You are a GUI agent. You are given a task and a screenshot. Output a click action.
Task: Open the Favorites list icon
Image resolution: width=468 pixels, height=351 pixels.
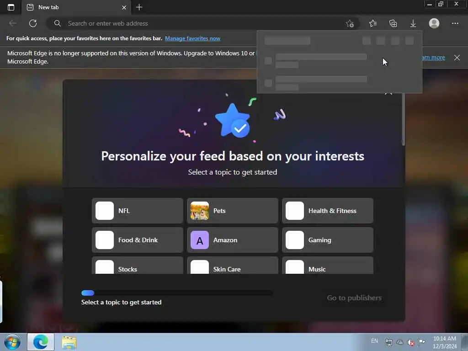click(x=373, y=23)
